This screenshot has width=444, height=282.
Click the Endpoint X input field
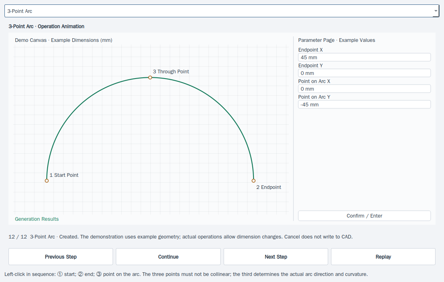point(364,57)
